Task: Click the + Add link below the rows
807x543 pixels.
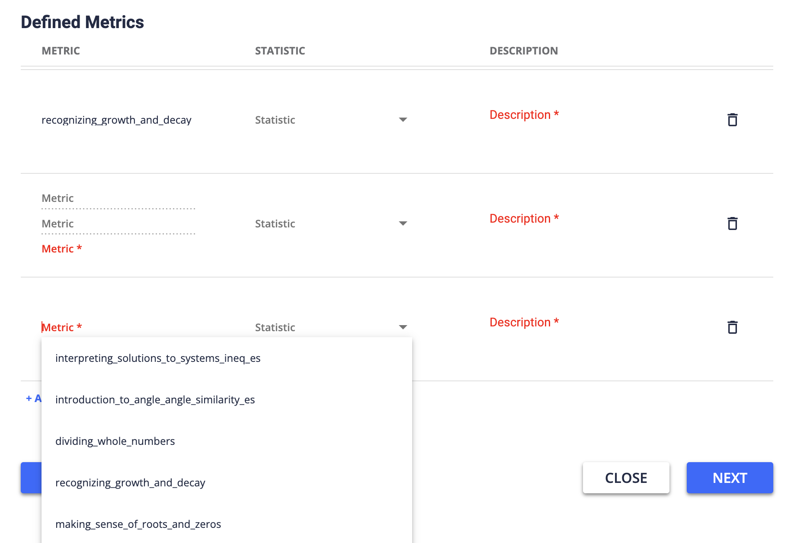Action: tap(34, 398)
